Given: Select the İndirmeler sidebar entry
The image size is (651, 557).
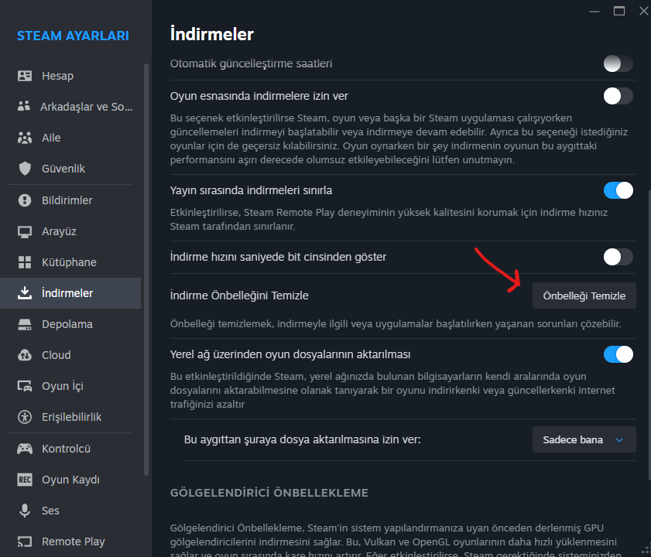Looking at the screenshot, I should click(x=70, y=293).
